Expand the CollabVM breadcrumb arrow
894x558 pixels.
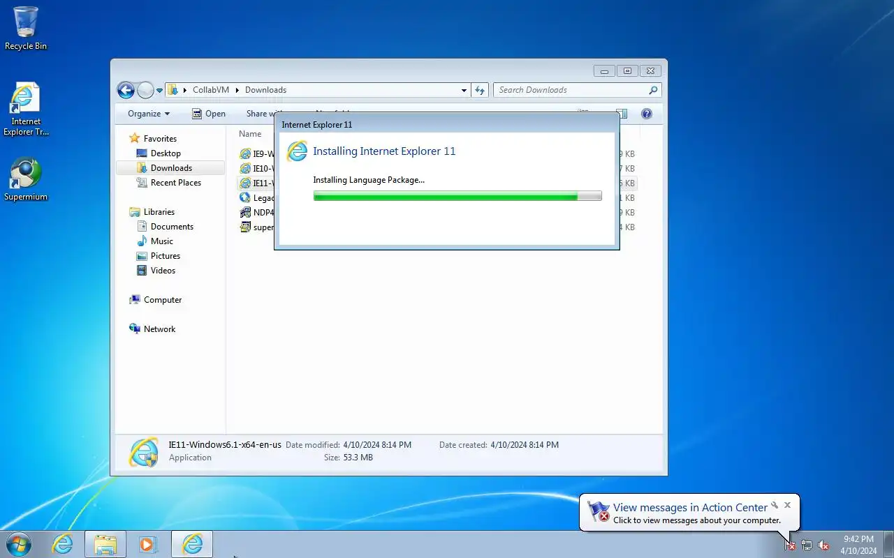pos(237,90)
